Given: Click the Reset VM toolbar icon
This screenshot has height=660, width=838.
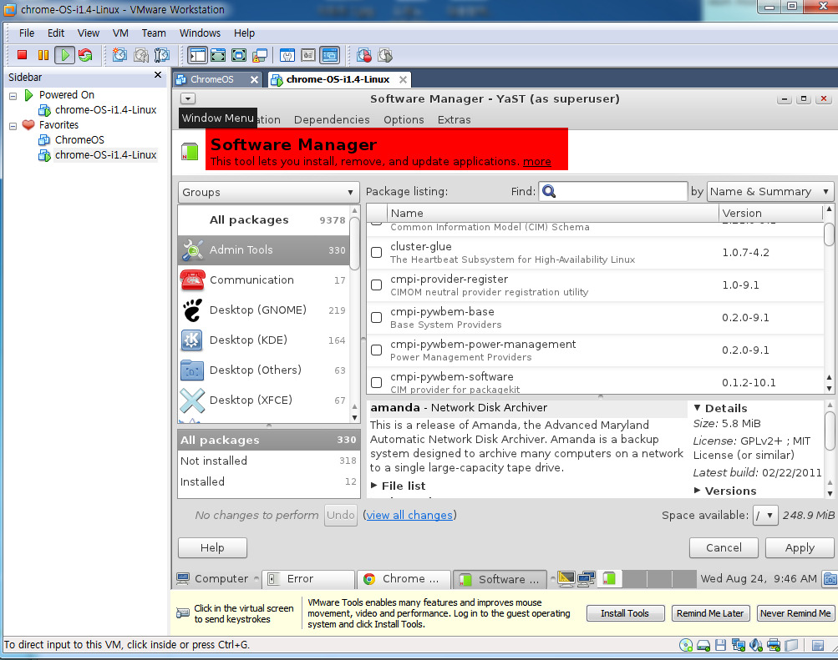Looking at the screenshot, I should 85,55.
